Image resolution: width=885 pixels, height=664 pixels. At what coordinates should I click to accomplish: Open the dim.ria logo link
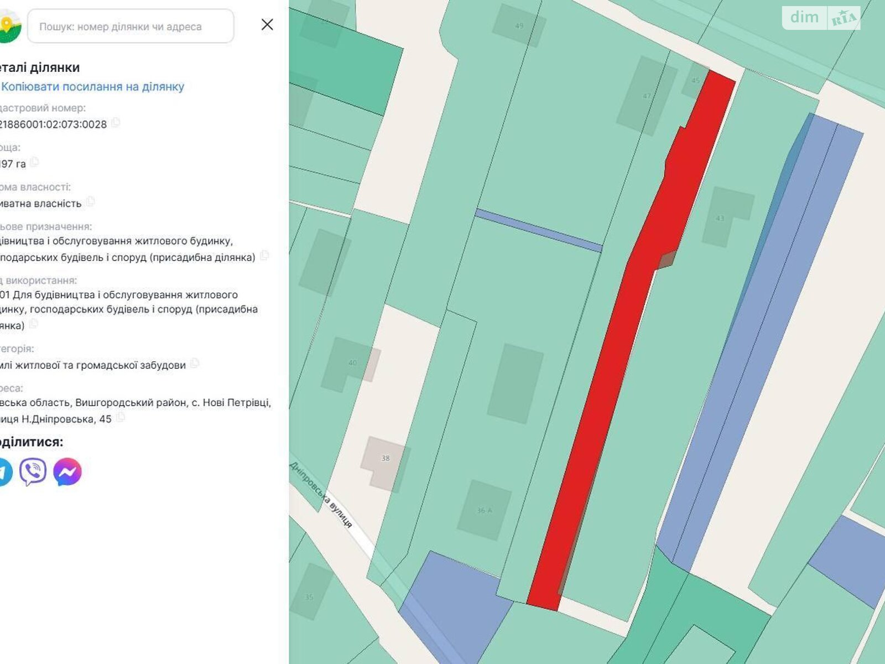click(821, 18)
